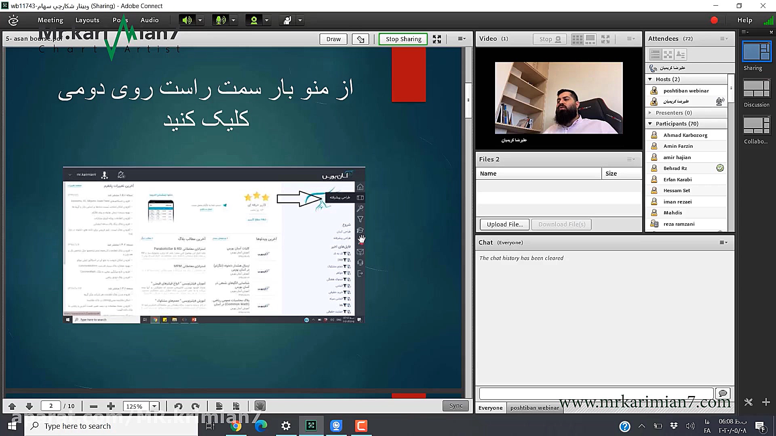Mute the speaker audio
Image resolution: width=776 pixels, height=436 pixels.
[187, 20]
